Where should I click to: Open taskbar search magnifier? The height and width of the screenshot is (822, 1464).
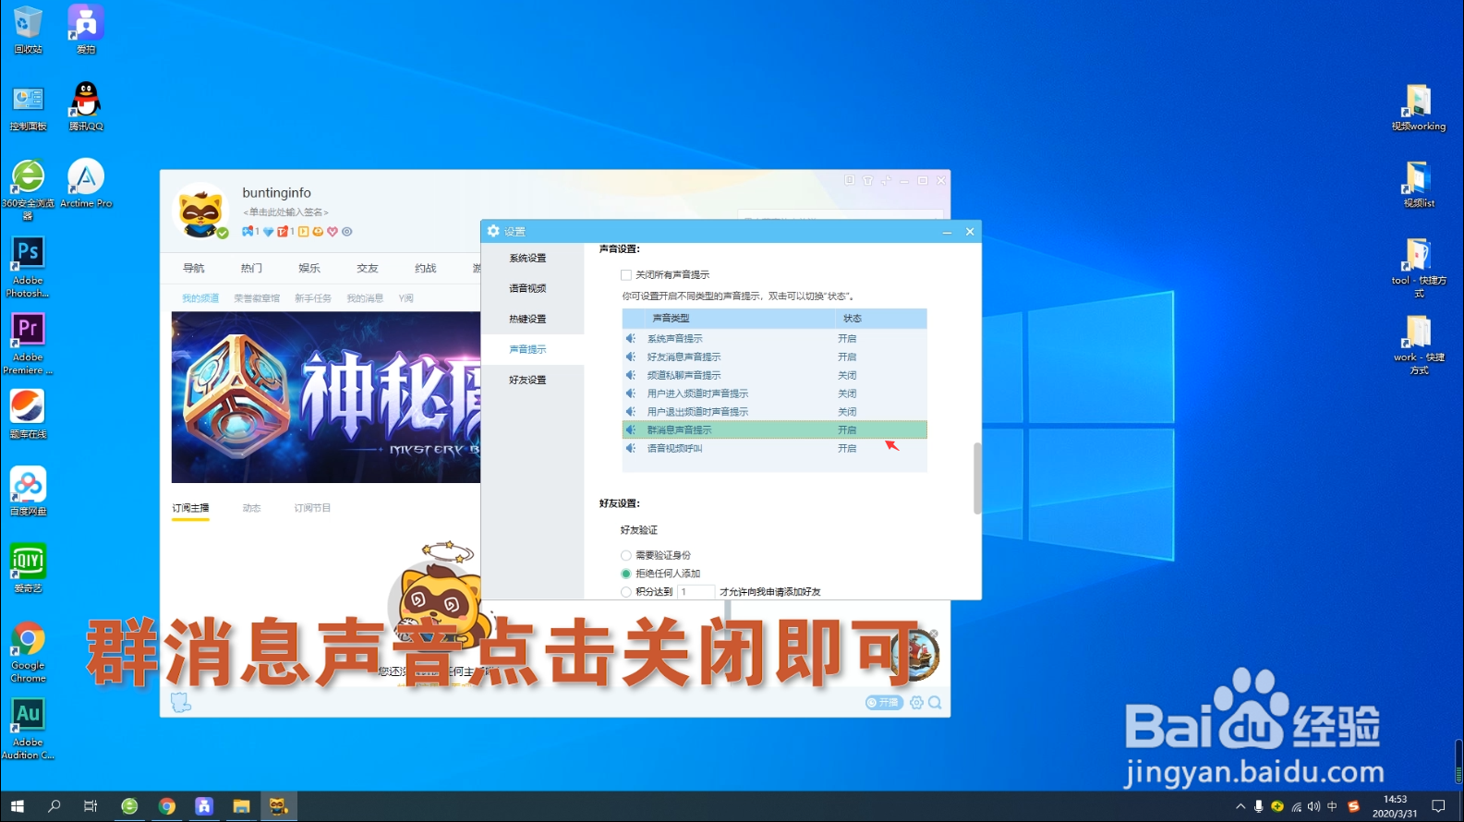click(54, 806)
